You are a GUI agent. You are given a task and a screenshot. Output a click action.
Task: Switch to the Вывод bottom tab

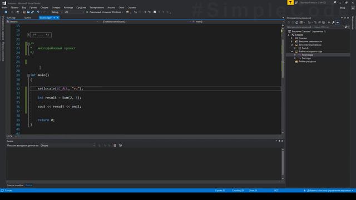(x=29, y=186)
